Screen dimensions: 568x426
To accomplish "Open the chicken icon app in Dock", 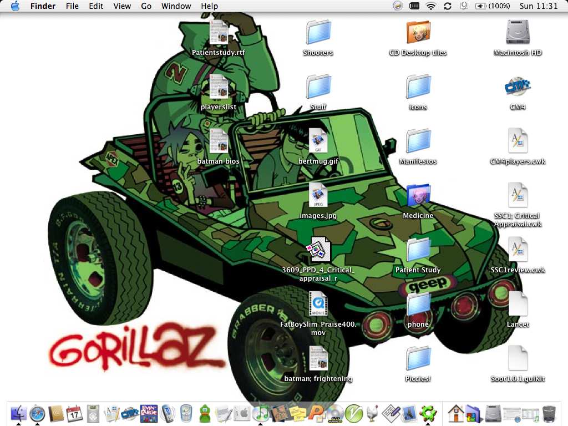I will [x=372, y=413].
